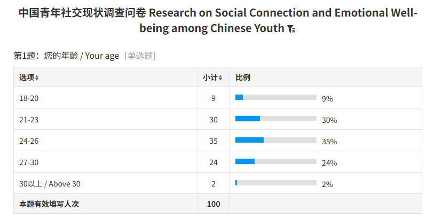Click the total count 100 cell

click(x=213, y=204)
